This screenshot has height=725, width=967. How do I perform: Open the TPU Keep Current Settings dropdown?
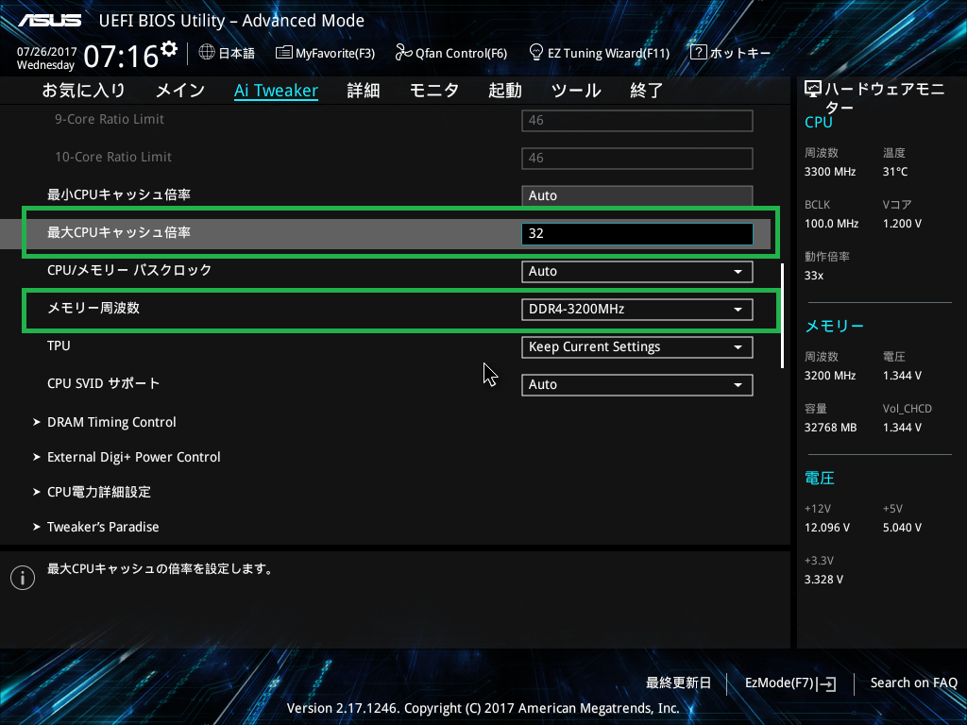click(x=637, y=347)
